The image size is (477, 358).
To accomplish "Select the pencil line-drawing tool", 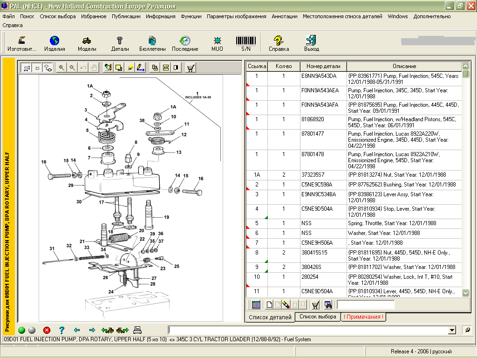I will tap(141, 68).
